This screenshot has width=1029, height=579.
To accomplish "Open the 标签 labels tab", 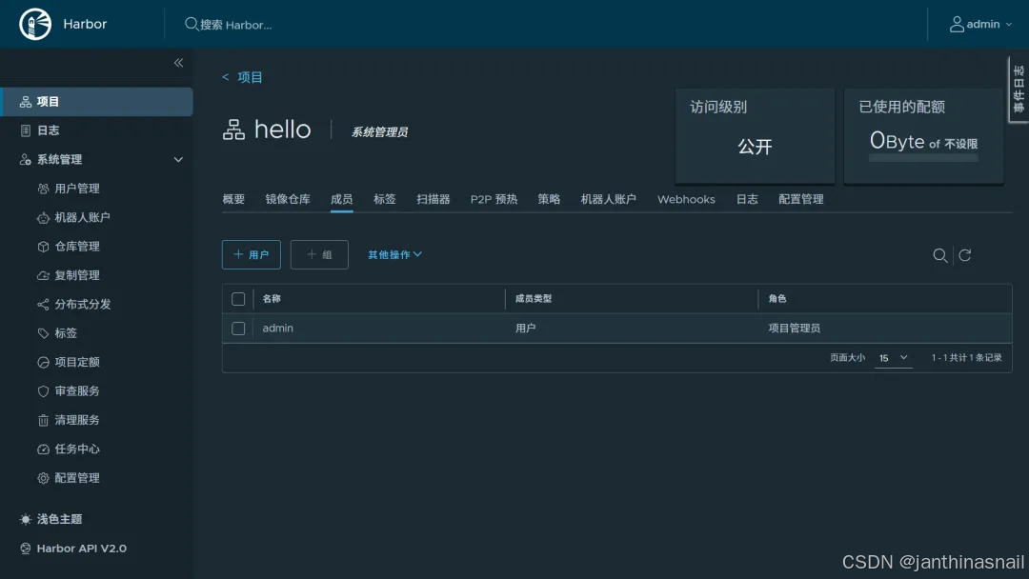I will pos(385,199).
